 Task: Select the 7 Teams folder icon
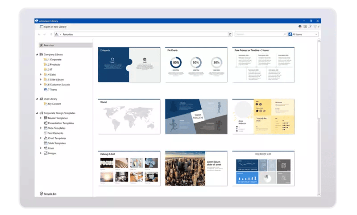pyautogui.click(x=46, y=89)
